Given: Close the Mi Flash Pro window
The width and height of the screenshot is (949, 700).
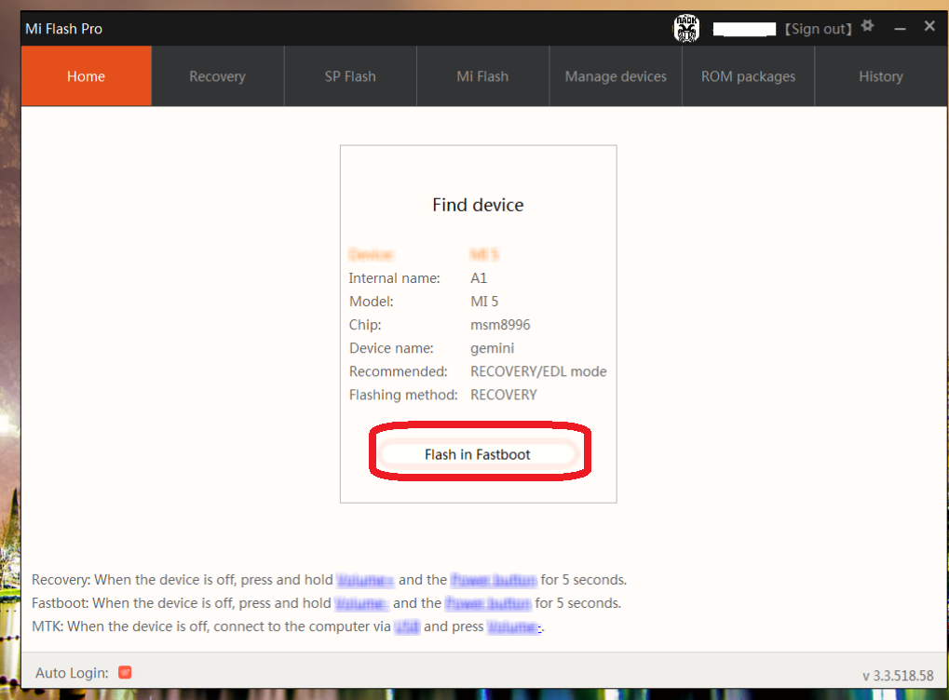Looking at the screenshot, I should tap(929, 27).
